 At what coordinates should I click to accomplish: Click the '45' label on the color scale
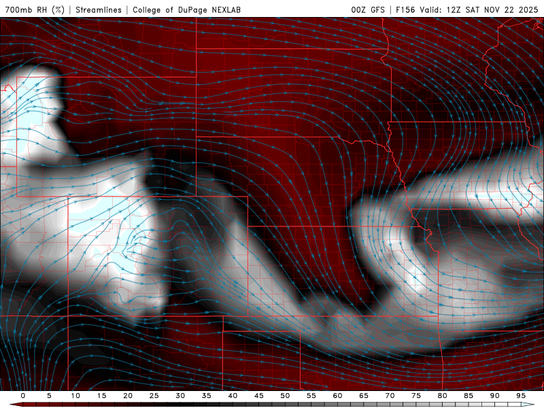click(259, 396)
